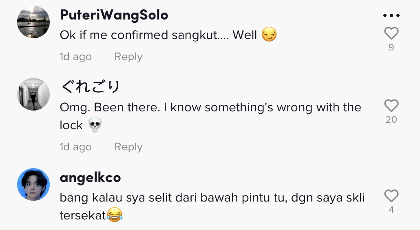Screen dimensions: 420x230
Task: Open the angelkco username link
Action: (90, 178)
